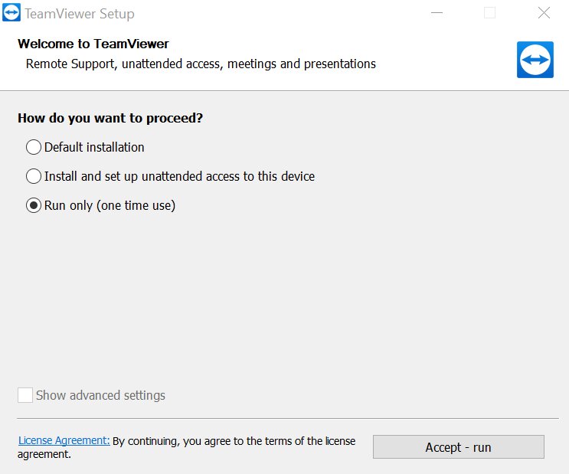Close the TeamViewer Setup window

(544, 13)
